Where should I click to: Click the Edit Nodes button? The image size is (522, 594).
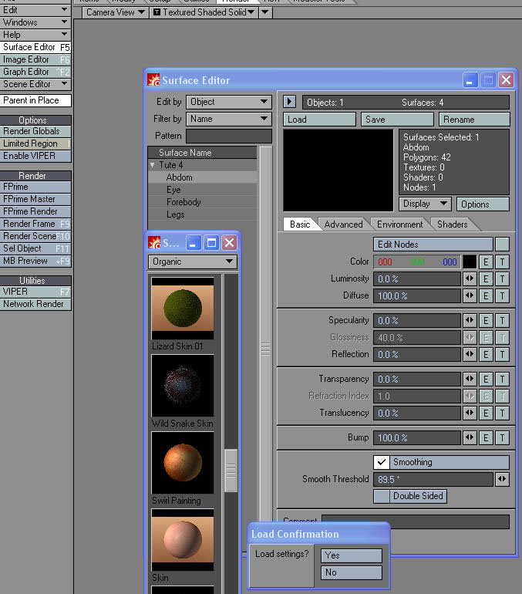click(x=433, y=245)
